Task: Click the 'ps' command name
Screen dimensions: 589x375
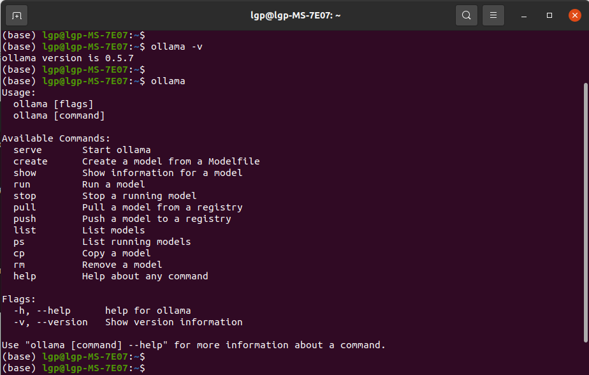Action: coord(18,242)
